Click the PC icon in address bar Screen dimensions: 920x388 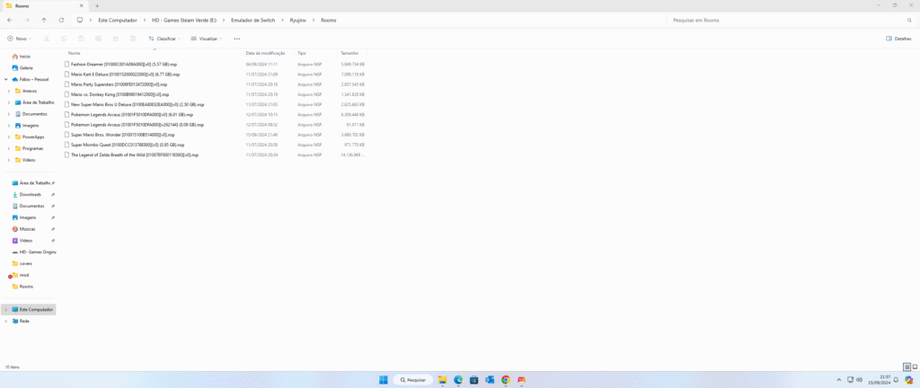coord(80,20)
